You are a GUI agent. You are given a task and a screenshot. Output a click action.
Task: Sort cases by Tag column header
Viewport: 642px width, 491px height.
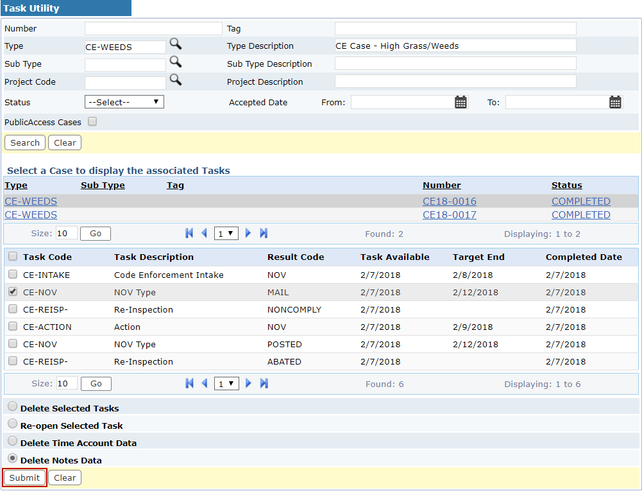(175, 185)
